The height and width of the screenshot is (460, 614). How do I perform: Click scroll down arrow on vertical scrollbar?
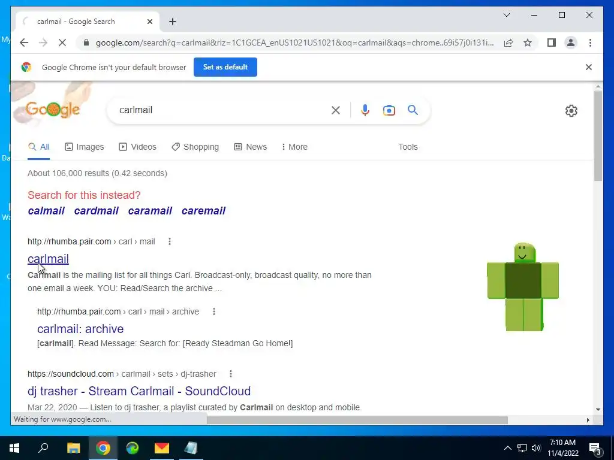(x=598, y=410)
